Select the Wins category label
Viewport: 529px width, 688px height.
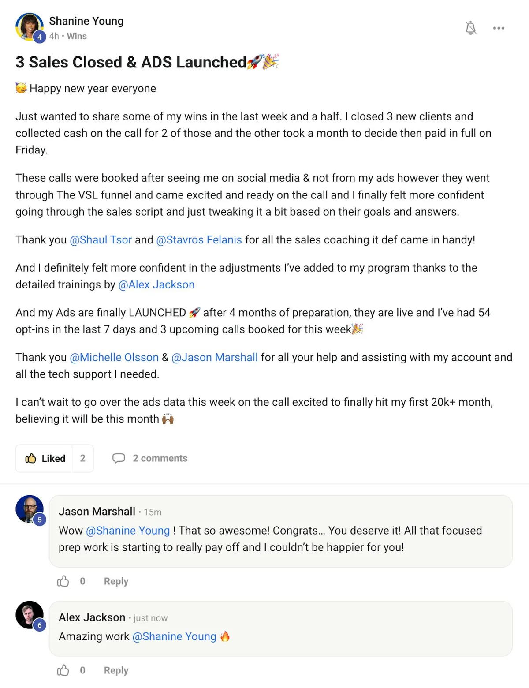(76, 37)
